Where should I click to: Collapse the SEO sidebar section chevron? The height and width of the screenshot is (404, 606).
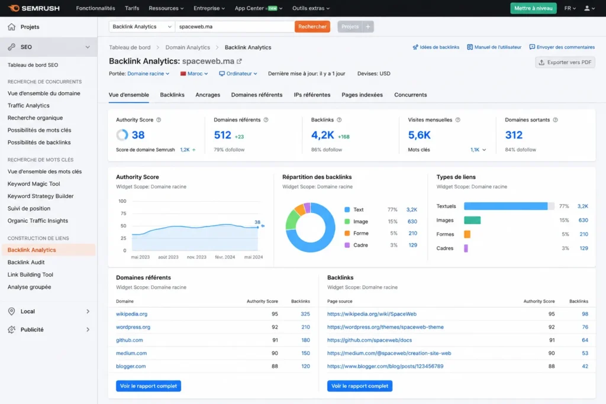(x=88, y=47)
